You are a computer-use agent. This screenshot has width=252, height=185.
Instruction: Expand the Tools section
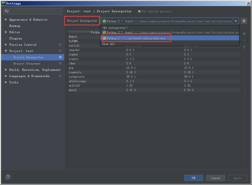(6, 82)
